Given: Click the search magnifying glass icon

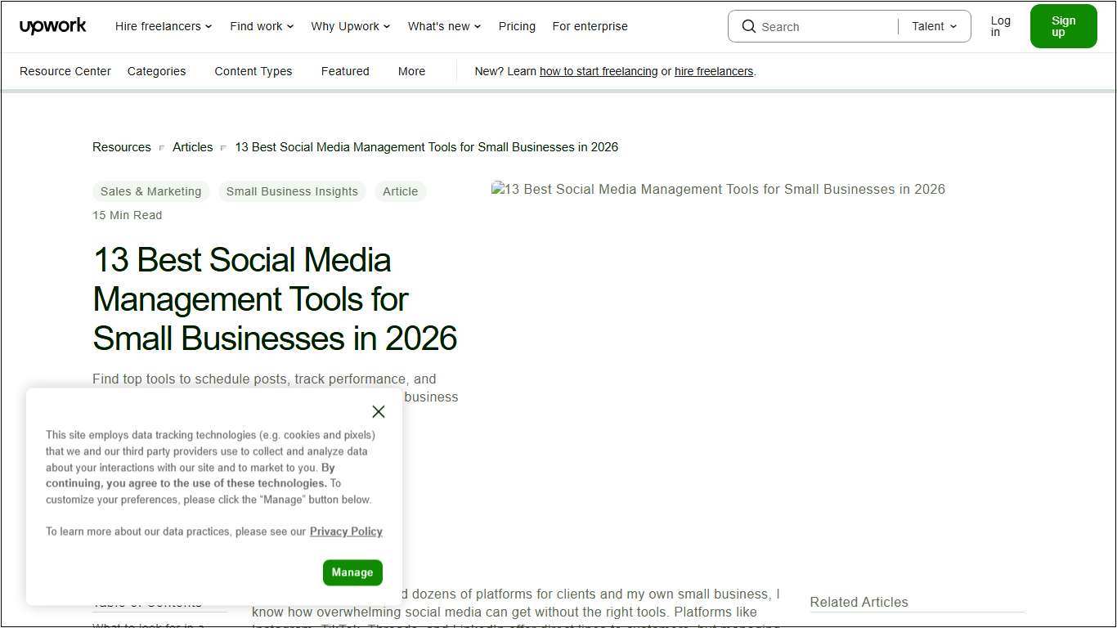Looking at the screenshot, I should (x=749, y=26).
